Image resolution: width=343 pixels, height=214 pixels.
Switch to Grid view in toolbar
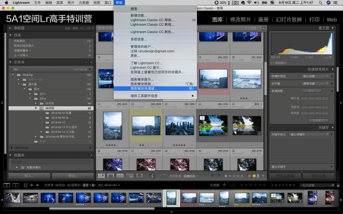point(101,176)
